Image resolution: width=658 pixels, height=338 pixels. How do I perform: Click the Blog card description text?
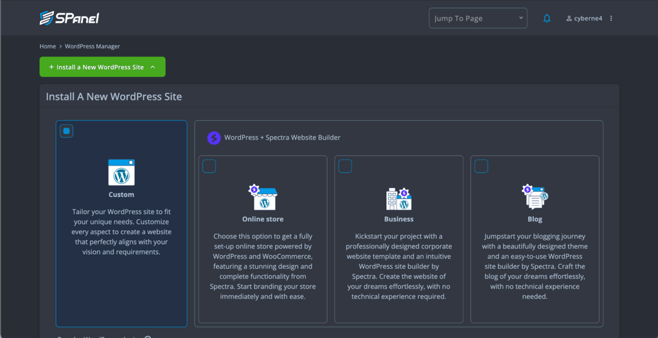[535, 266]
